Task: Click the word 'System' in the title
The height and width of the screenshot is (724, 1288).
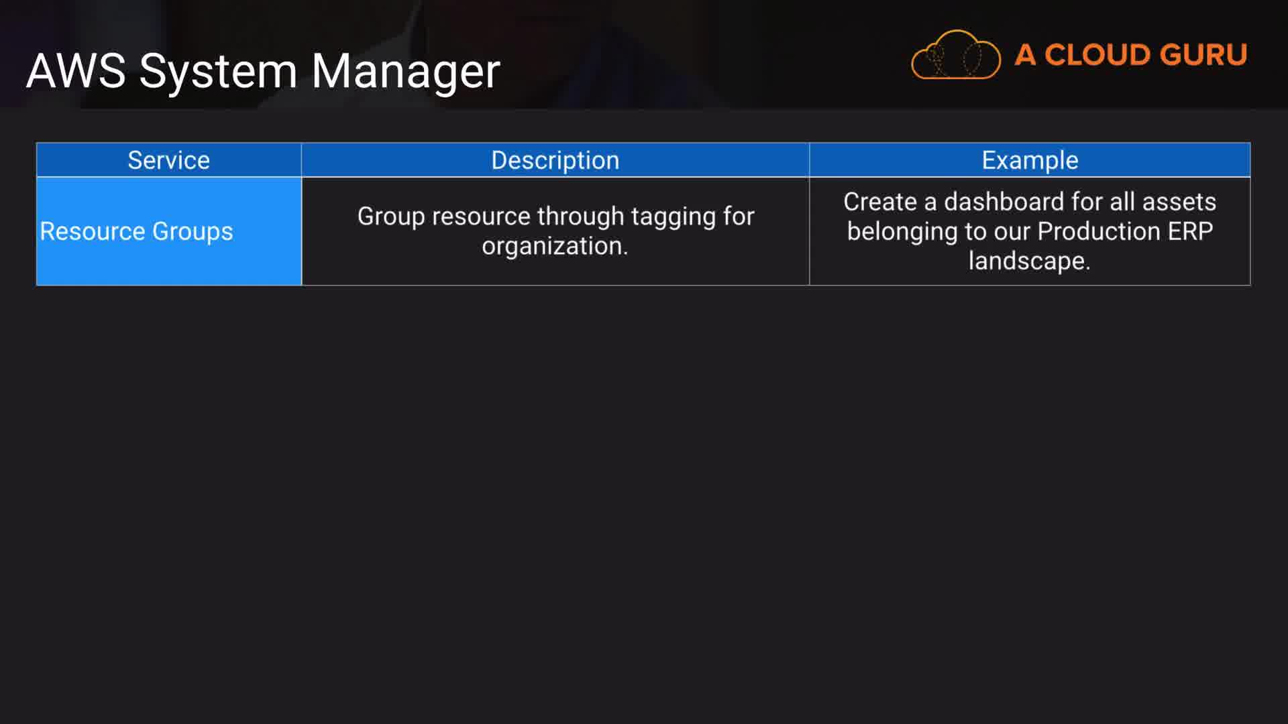Action: [x=218, y=71]
